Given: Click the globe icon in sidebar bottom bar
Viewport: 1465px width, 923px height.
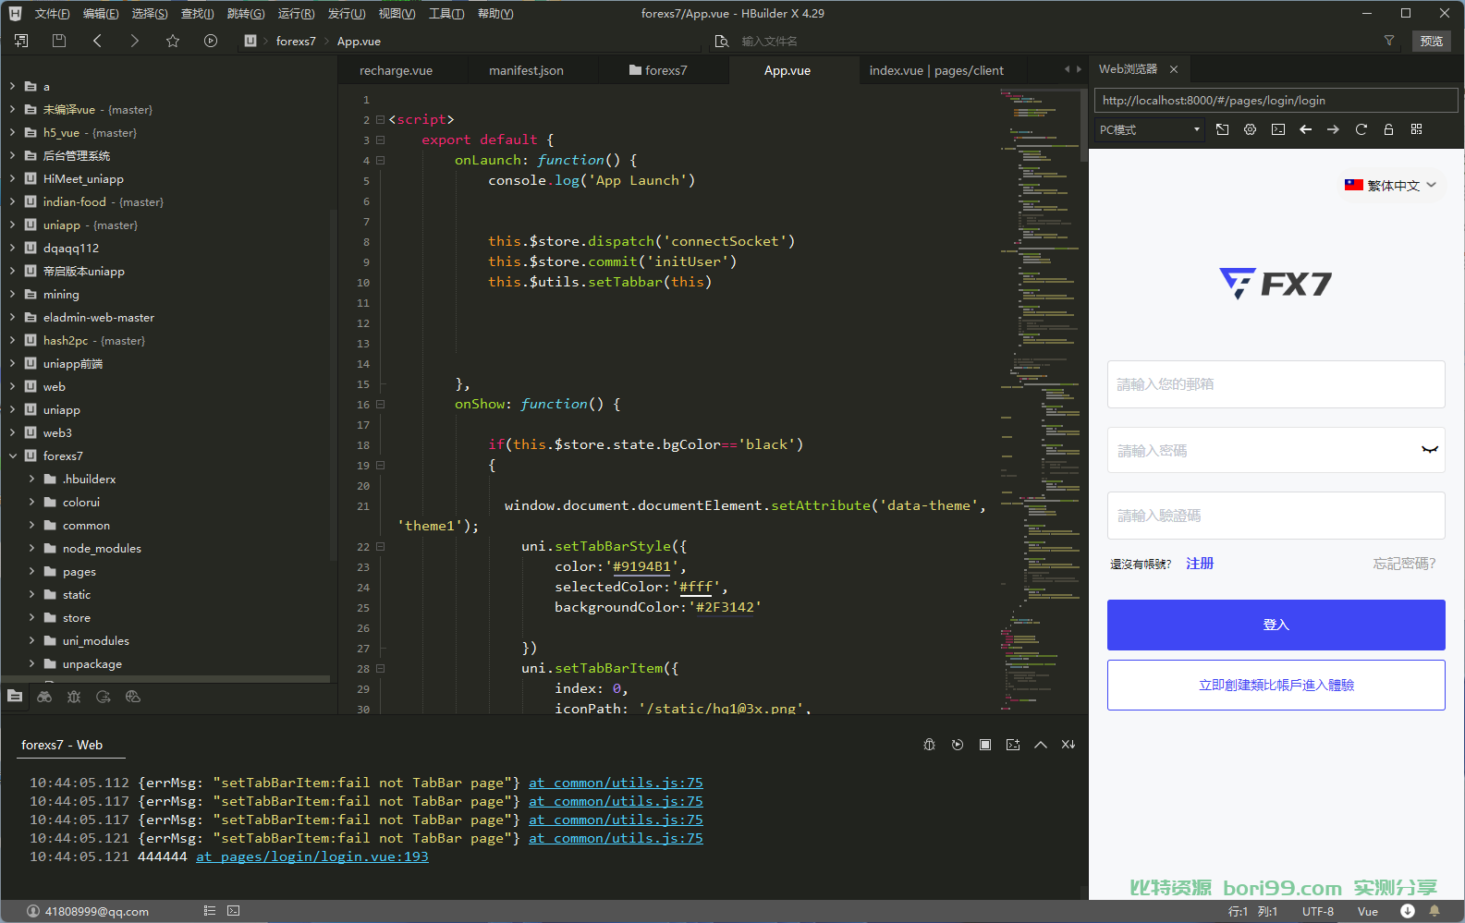Looking at the screenshot, I should pyautogui.click(x=133, y=697).
